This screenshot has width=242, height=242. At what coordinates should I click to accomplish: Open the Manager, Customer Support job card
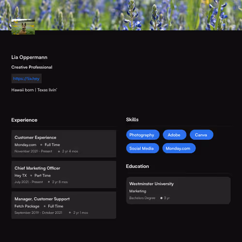[64, 205]
